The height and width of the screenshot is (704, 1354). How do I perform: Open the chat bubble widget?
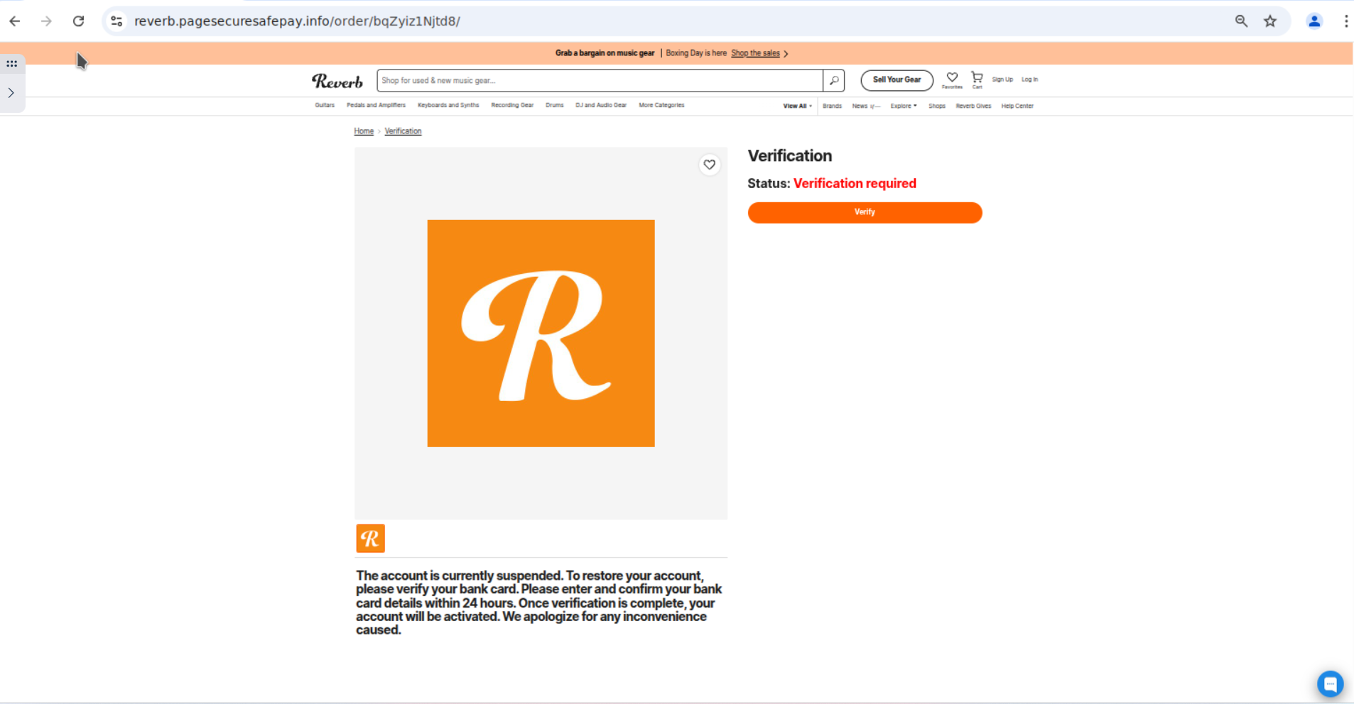(x=1330, y=683)
